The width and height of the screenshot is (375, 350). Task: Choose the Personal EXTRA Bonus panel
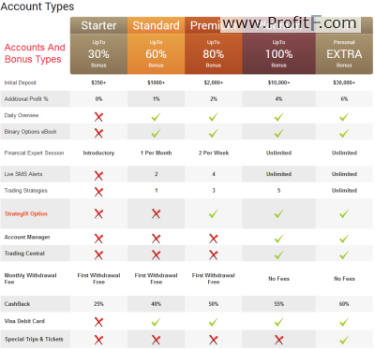click(x=344, y=53)
